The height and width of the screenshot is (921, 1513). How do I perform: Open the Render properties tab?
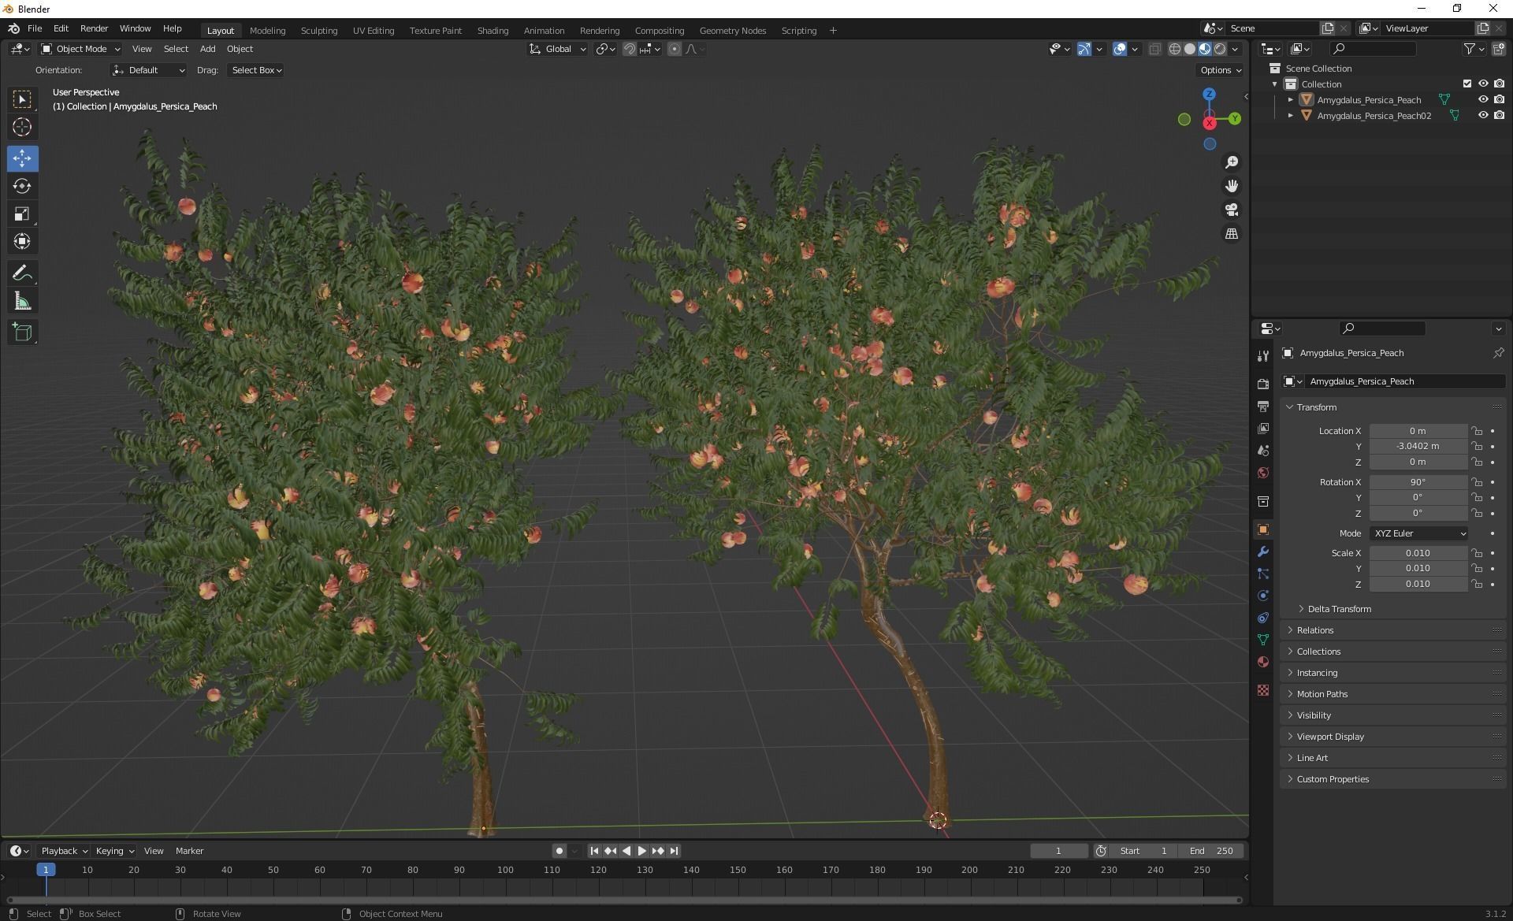(1263, 384)
